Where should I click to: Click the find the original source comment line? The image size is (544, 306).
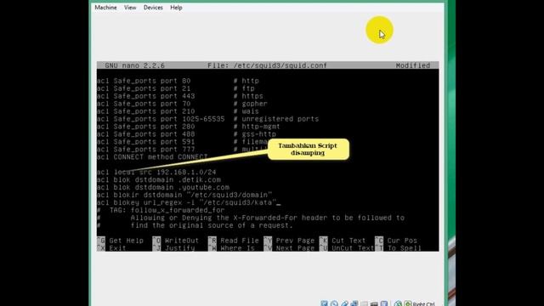click(195, 226)
